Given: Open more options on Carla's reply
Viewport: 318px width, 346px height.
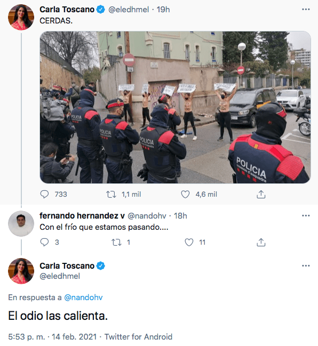Looking at the screenshot, I should [x=306, y=265].
